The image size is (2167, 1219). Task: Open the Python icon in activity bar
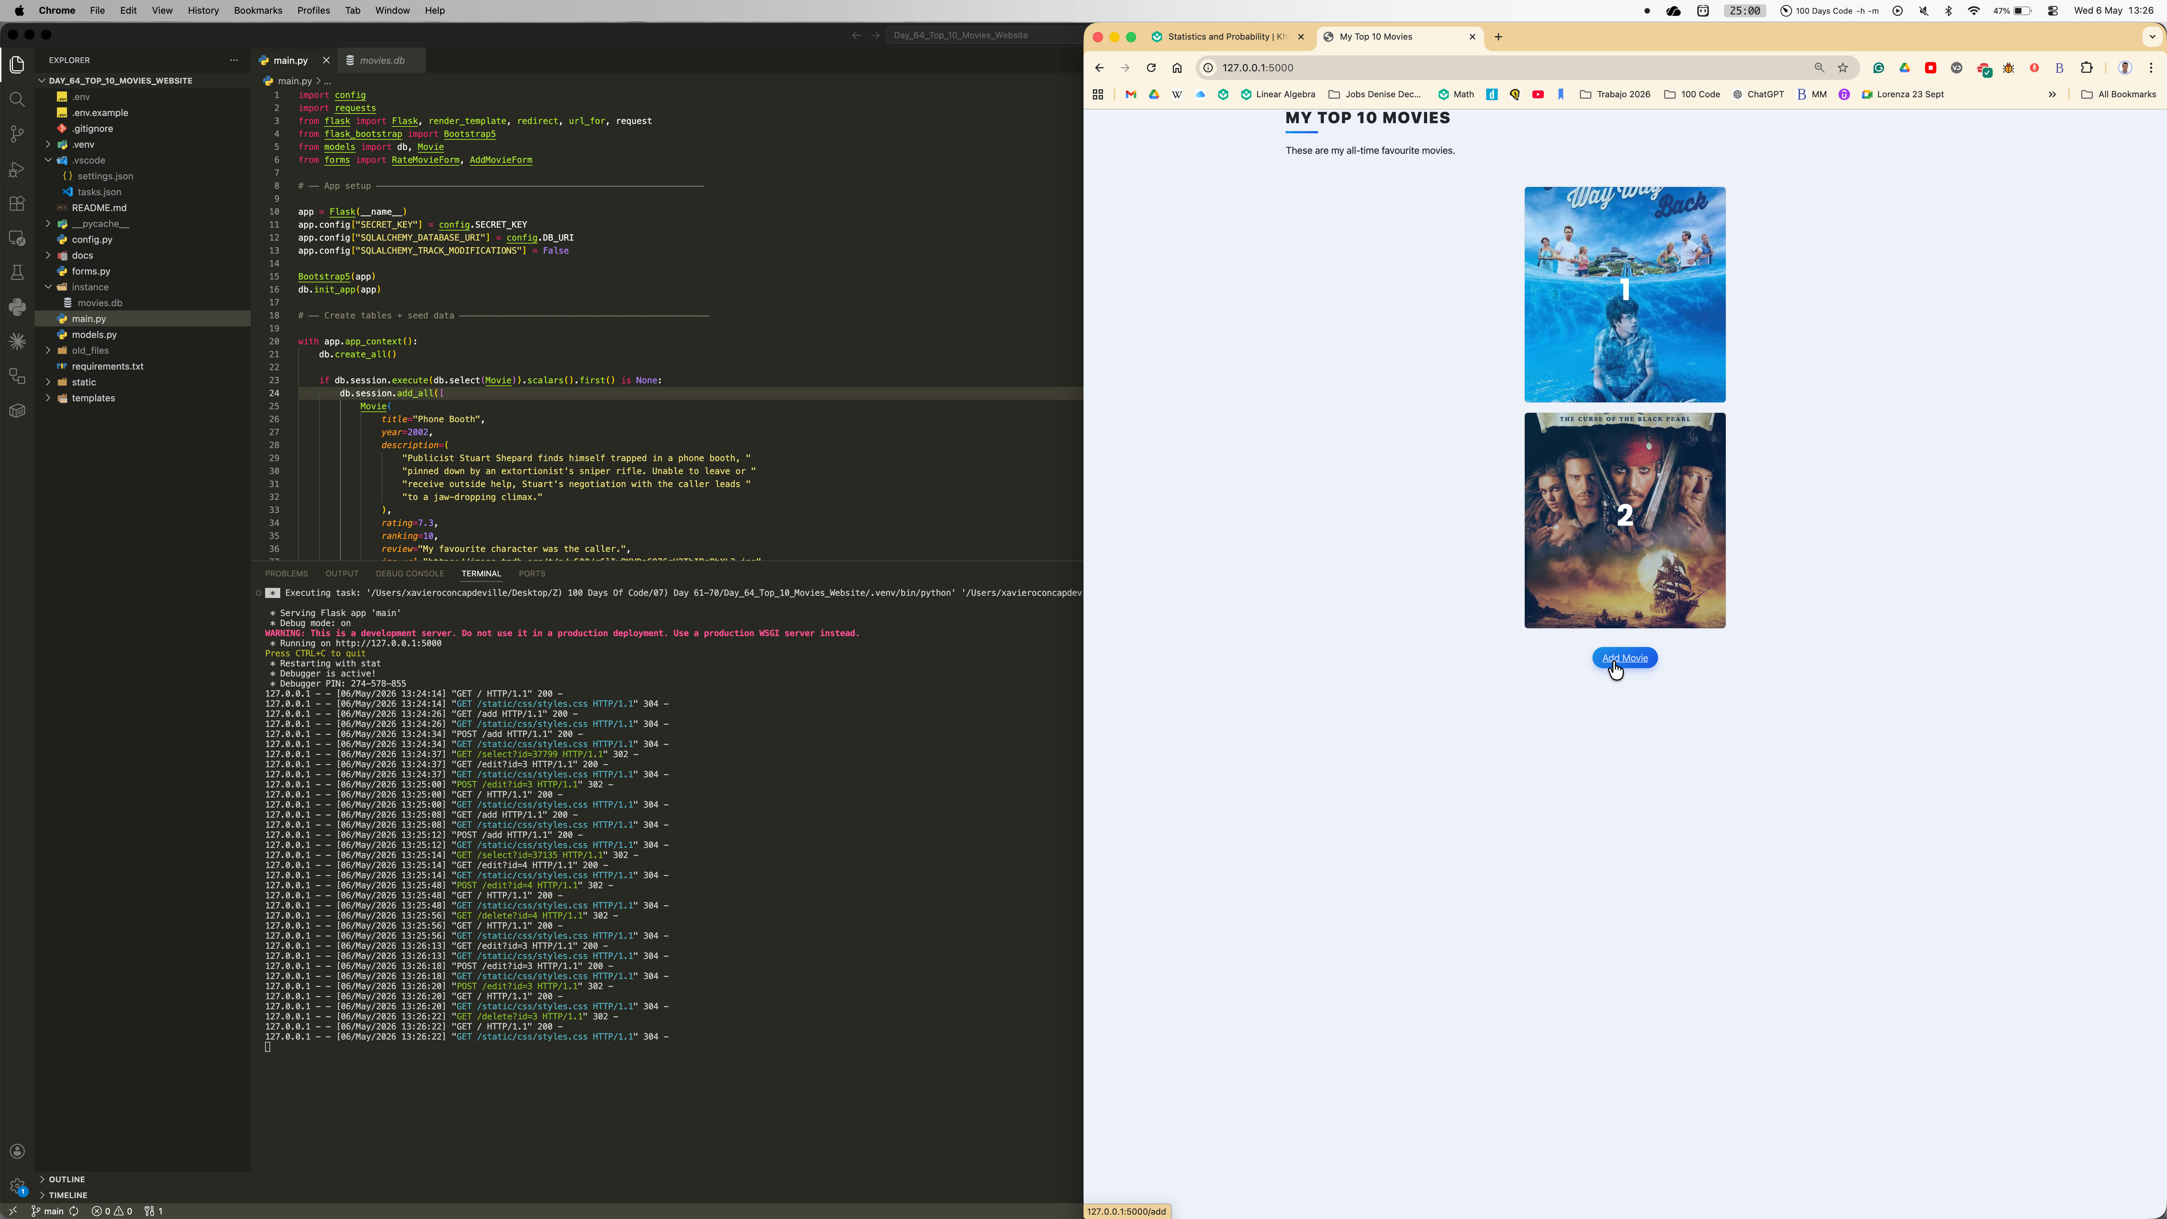[x=17, y=307]
